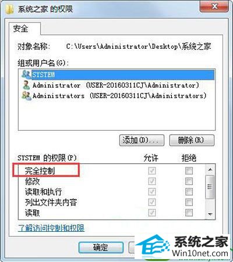Viewport: 233px width, 262px height.
Task: Select Administrators group entry in list
Action: coord(116,96)
